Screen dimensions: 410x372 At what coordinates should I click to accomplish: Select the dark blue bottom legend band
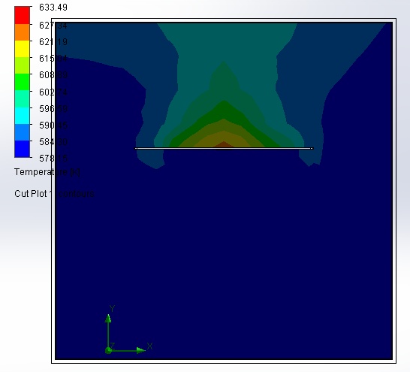click(x=23, y=149)
